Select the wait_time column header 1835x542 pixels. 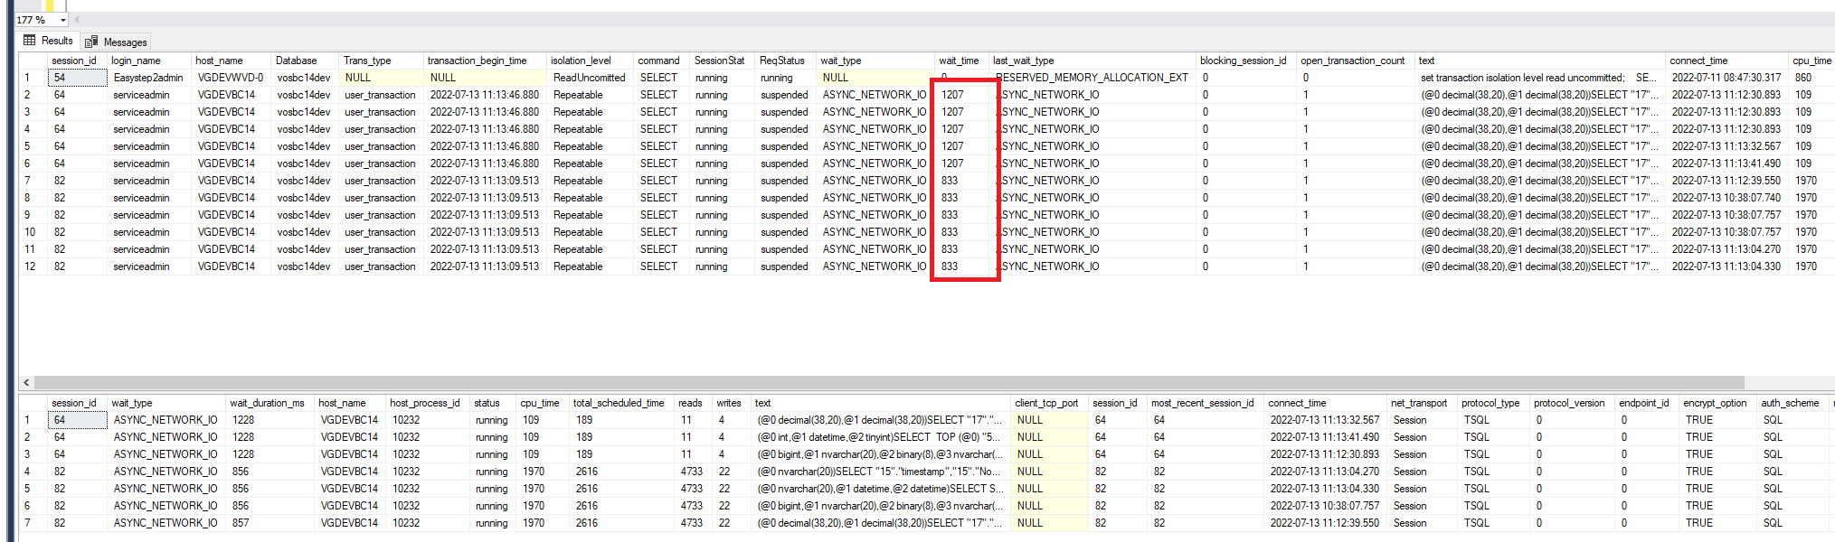959,61
